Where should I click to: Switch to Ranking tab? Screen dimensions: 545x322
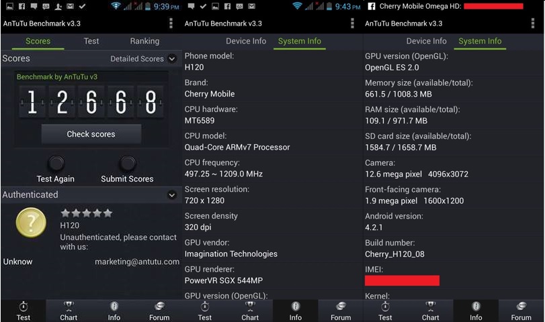tap(144, 41)
